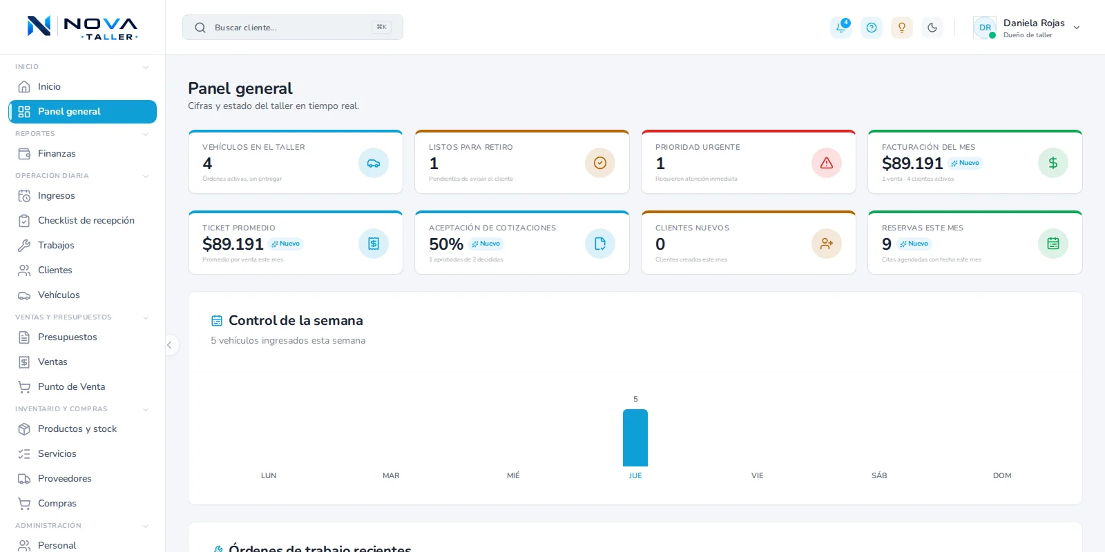1105x552 pixels.
Task: Go to Inicio in sidebar
Action: click(82, 87)
